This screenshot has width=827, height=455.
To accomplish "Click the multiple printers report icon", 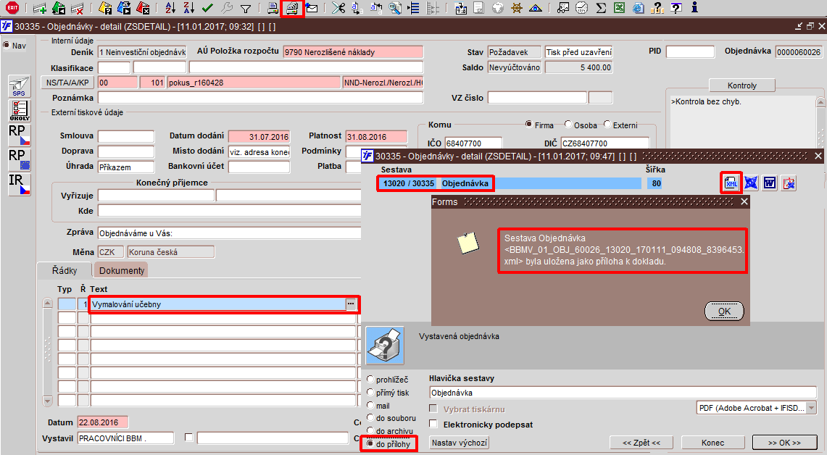I will click(291, 9).
